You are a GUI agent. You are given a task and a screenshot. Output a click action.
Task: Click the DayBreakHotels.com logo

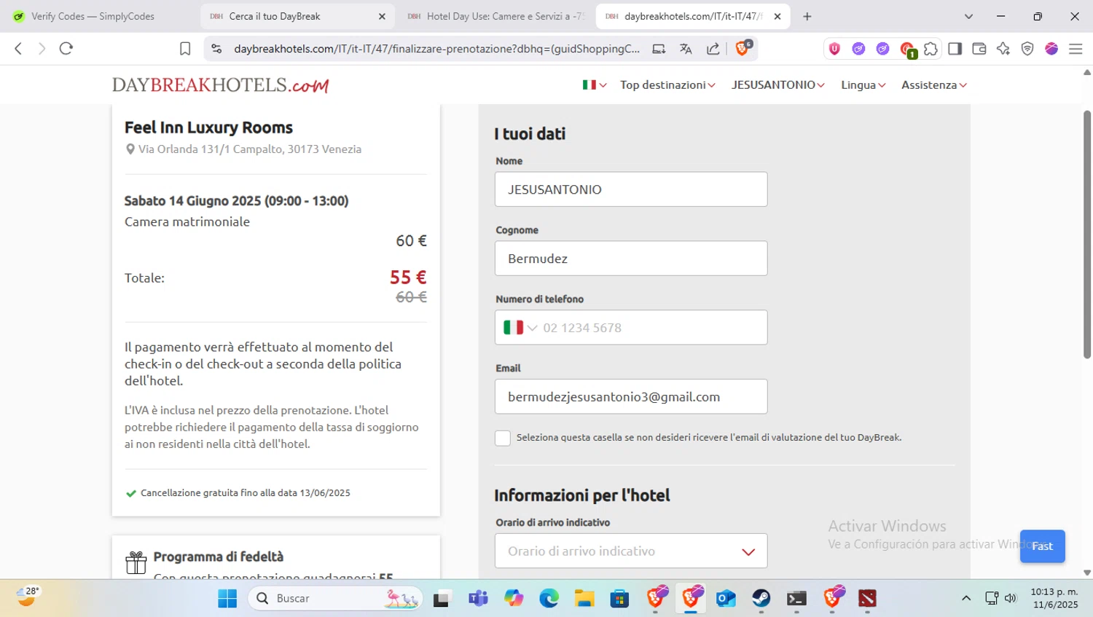(221, 85)
